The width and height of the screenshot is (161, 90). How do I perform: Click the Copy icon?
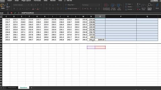click(7, 7)
